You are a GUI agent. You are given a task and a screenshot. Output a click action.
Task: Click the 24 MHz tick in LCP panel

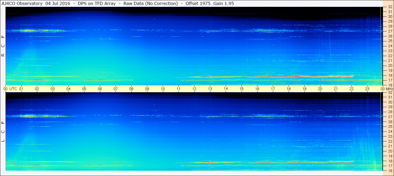click(390, 131)
